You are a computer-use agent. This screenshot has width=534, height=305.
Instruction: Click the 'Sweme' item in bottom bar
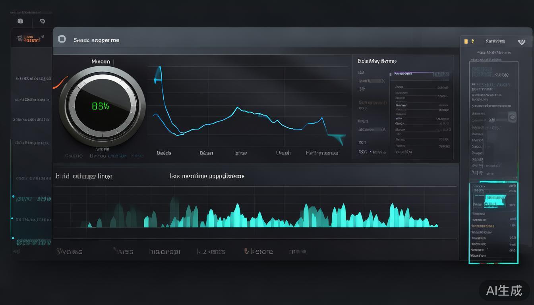[70, 251]
